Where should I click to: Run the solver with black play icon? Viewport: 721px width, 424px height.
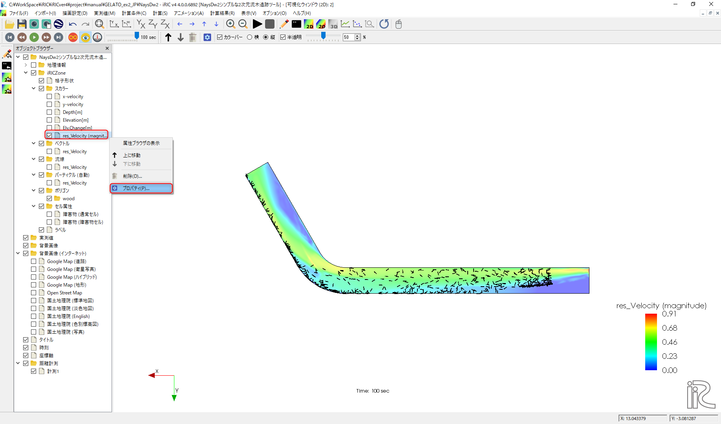tap(257, 24)
